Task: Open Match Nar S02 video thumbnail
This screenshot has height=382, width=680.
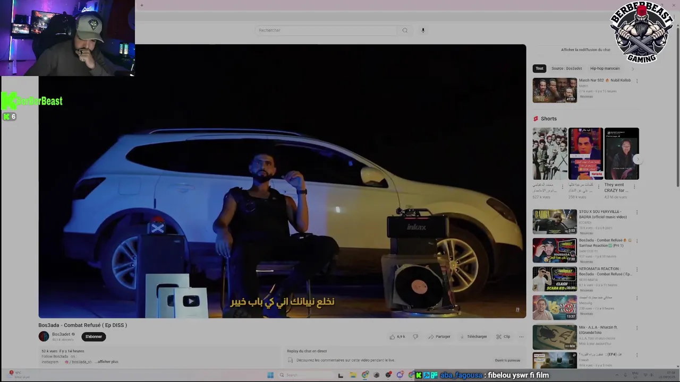Action: click(555, 90)
